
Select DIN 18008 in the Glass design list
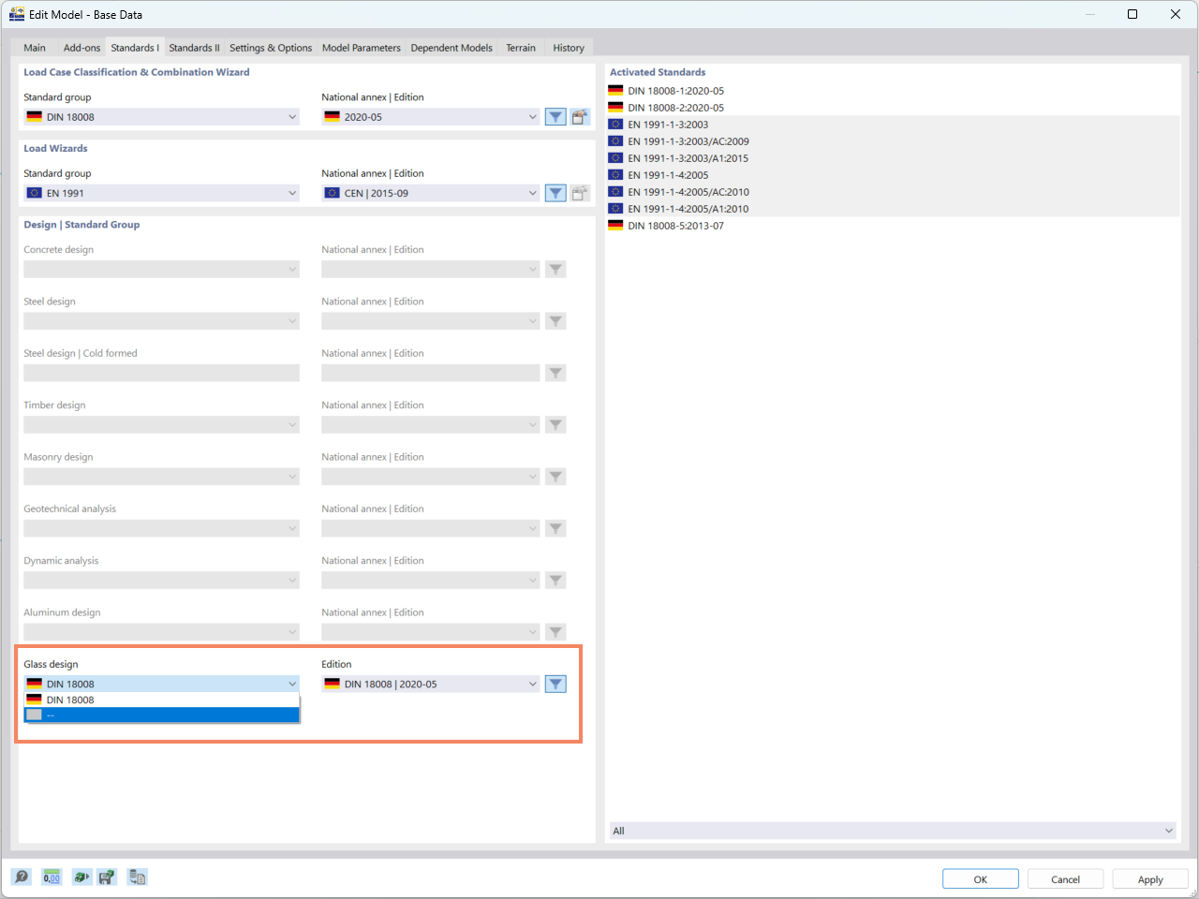tap(159, 700)
